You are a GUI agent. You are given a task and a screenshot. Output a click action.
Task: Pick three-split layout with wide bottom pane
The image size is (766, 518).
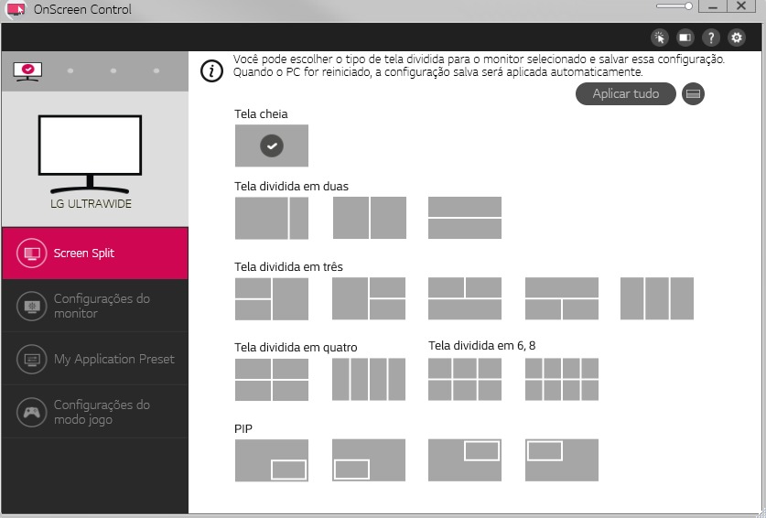[x=465, y=298]
